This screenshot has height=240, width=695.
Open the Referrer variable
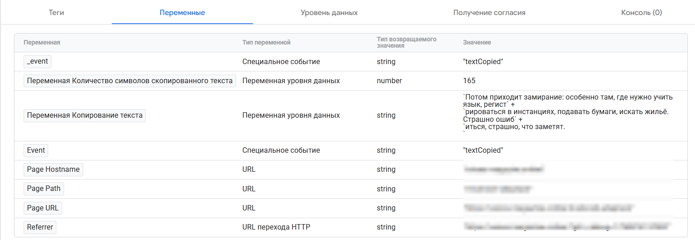tap(40, 227)
